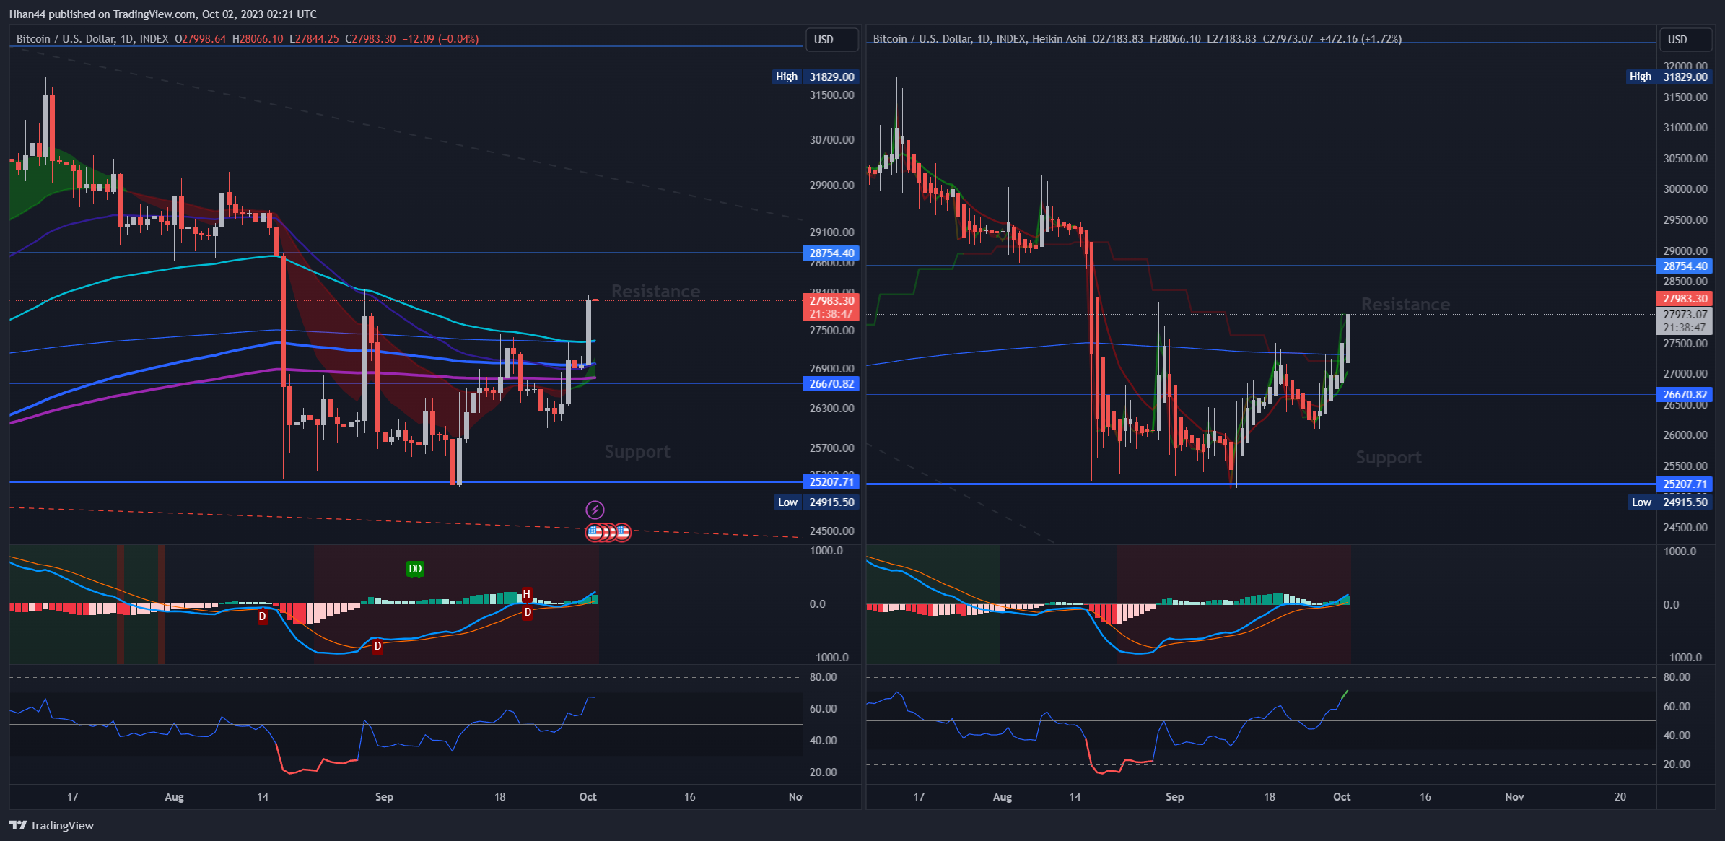The height and width of the screenshot is (841, 1725).
Task: Click the Resistance text on left chart
Action: [x=655, y=291]
